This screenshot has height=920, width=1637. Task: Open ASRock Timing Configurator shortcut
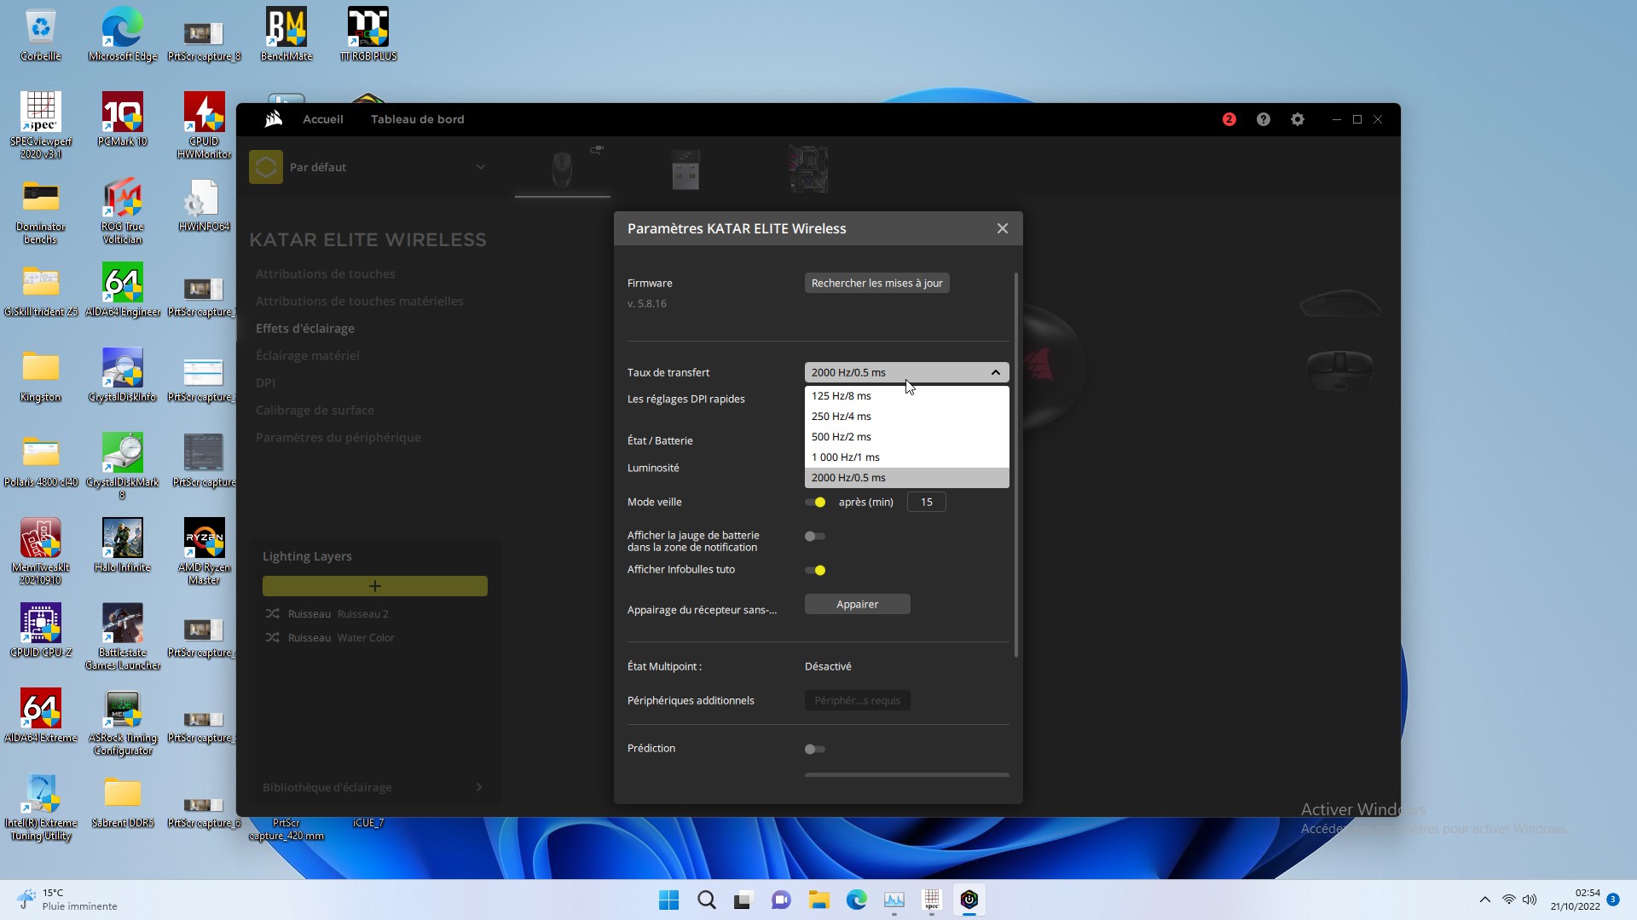click(123, 722)
